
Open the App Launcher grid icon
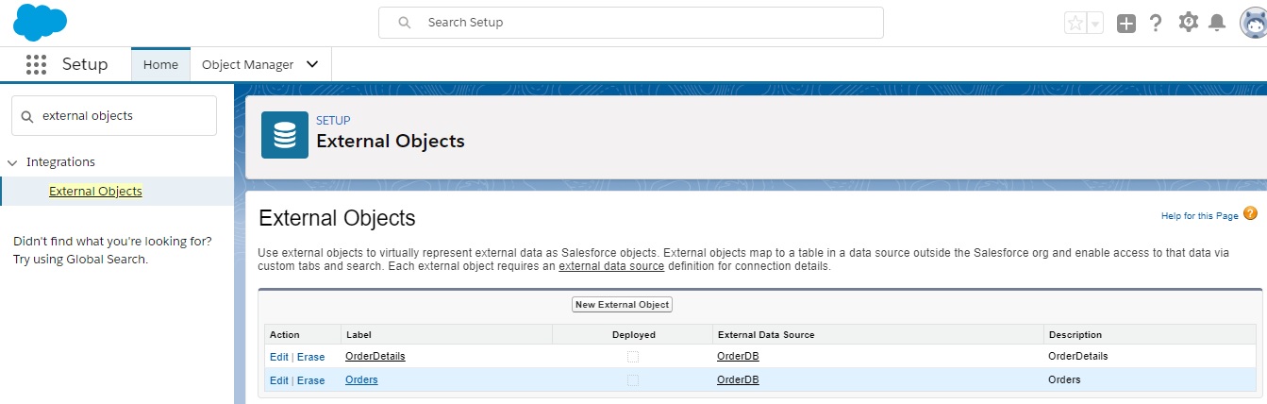(x=36, y=64)
